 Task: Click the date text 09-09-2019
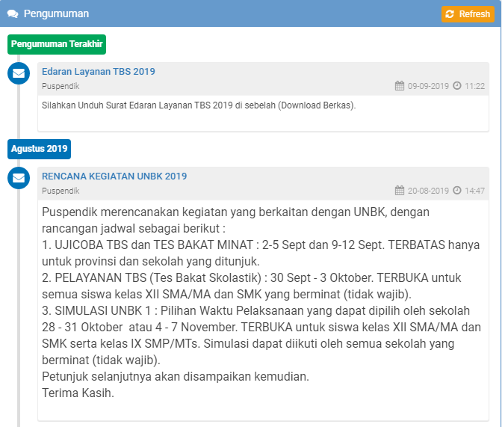point(428,86)
